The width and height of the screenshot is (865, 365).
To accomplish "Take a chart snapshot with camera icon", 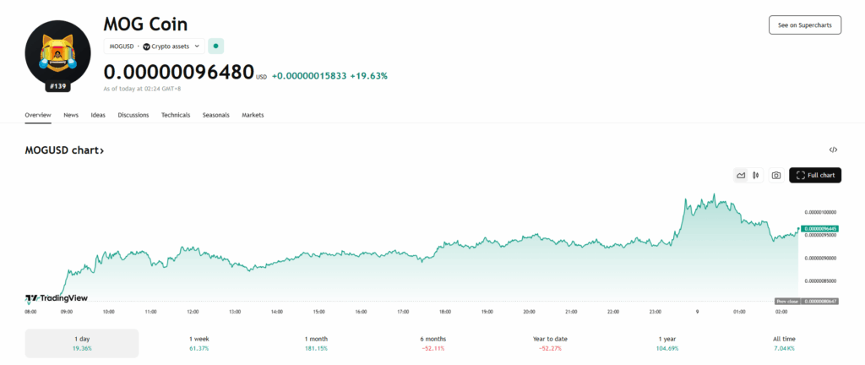I will tap(776, 176).
